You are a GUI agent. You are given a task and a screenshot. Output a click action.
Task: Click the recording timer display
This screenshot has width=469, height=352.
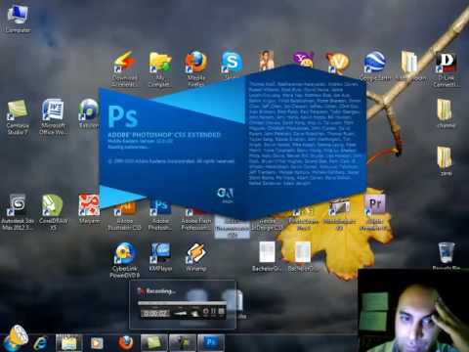tap(155, 313)
